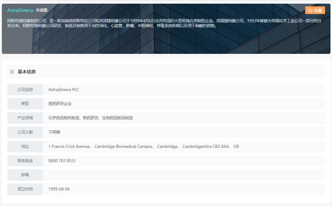Click the company description paragraph in banner
Viewport: 332px width, 206px height.
(x=164, y=23)
